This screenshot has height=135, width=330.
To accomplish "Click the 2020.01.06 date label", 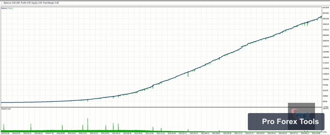I will pos(5,133).
